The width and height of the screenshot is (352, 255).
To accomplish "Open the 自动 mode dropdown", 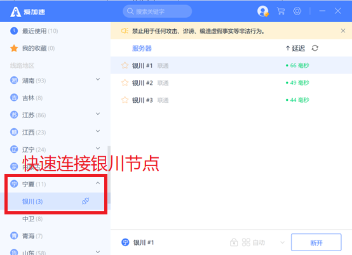I will [282, 242].
